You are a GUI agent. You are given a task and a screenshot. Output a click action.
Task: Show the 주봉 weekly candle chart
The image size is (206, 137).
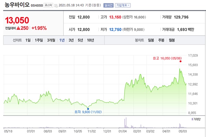point(161,40)
